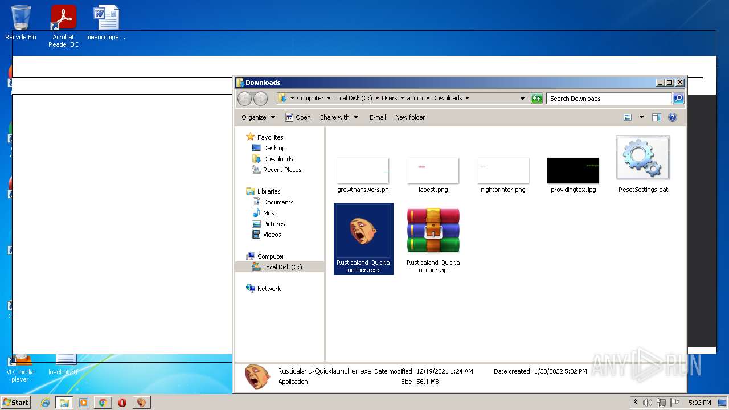729x410 pixels.
Task: Select the labest.png thumbnail
Action: pyautogui.click(x=433, y=170)
